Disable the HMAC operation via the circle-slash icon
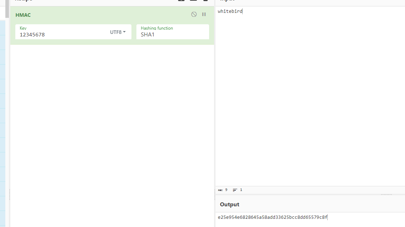Screen dimensions: 405x227 tap(194, 15)
